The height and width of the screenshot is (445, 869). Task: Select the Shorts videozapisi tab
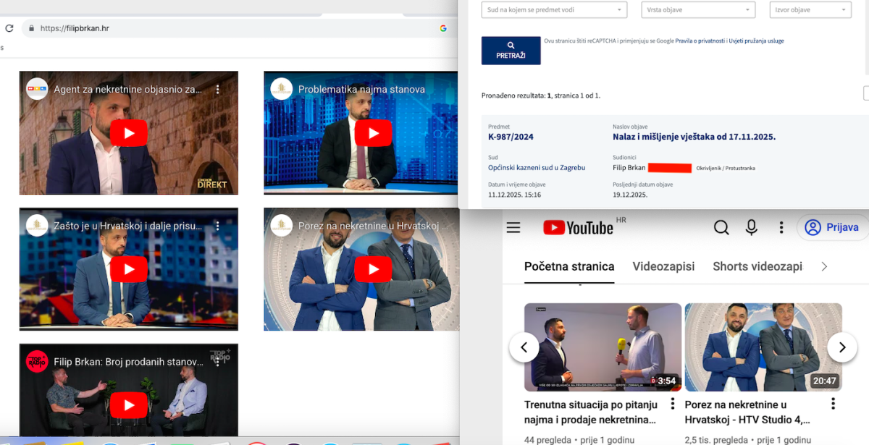tap(757, 266)
